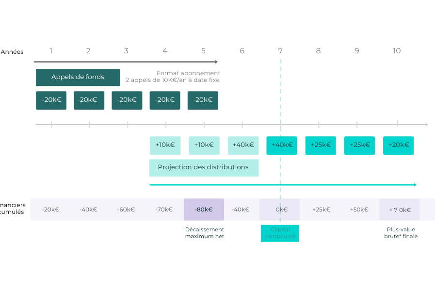Click the cumulative -40k€ cell under year 6

tap(241, 210)
